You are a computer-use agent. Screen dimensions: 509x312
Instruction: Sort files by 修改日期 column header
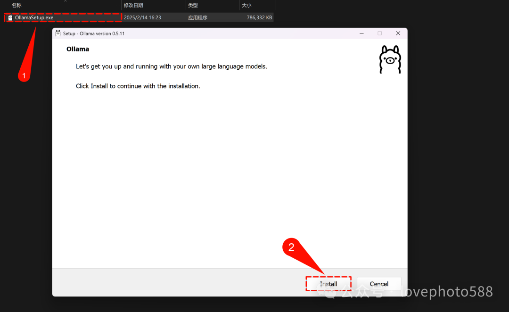133,5
